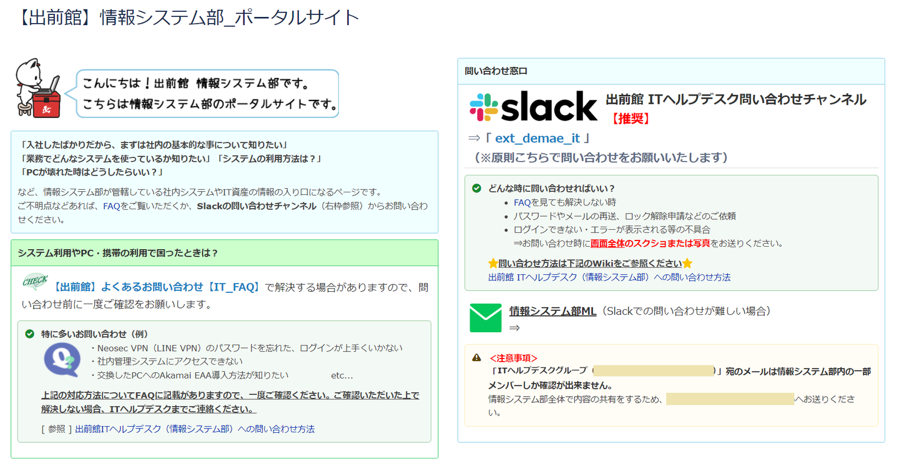The image size is (899, 461).
Task: Click the 社内管理システムにアクセスできない line
Action: [167, 362]
